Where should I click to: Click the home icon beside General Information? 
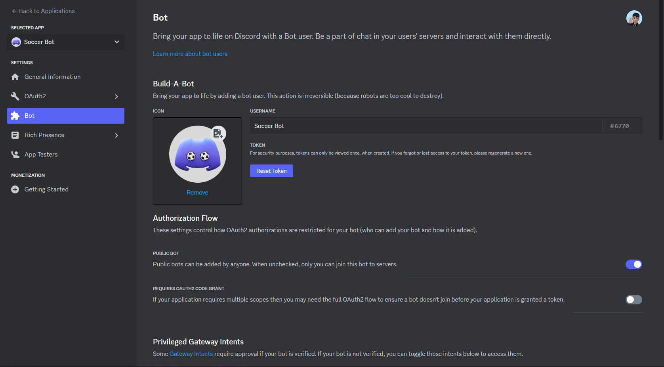pos(15,77)
